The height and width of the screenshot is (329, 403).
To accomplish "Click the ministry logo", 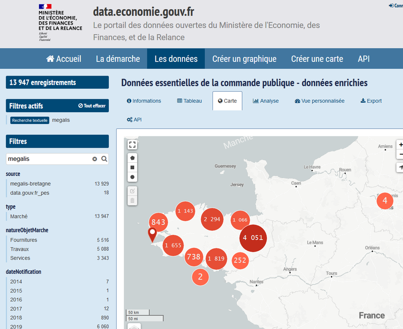I will (60, 22).
